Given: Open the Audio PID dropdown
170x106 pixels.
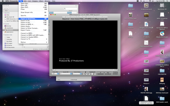Looking at the screenshot, I should pos(66,74).
